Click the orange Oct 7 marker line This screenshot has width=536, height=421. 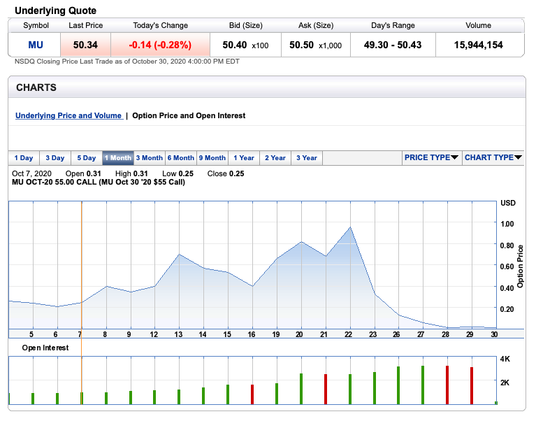pyautogui.click(x=82, y=266)
